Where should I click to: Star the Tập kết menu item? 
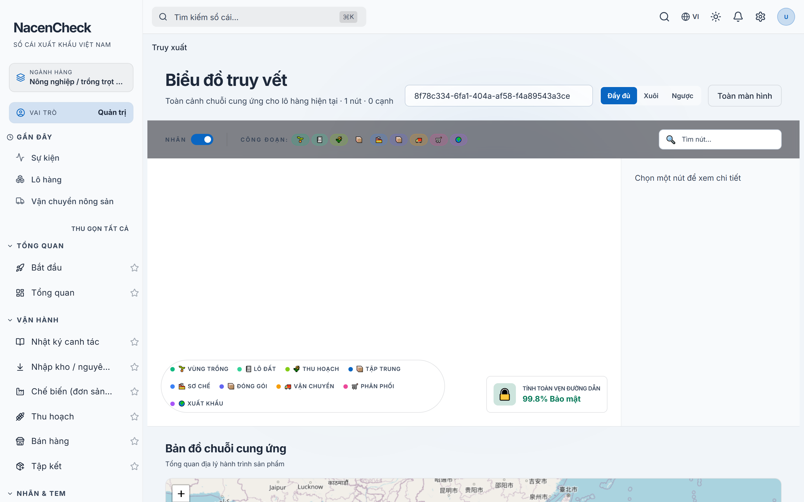(134, 466)
